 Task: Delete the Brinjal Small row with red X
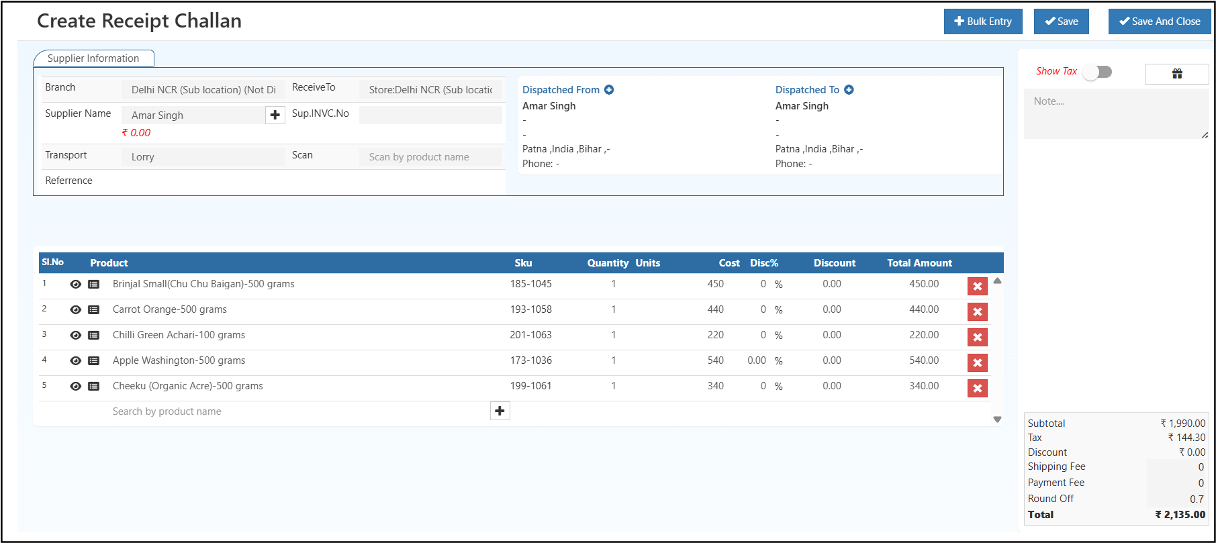click(x=977, y=287)
